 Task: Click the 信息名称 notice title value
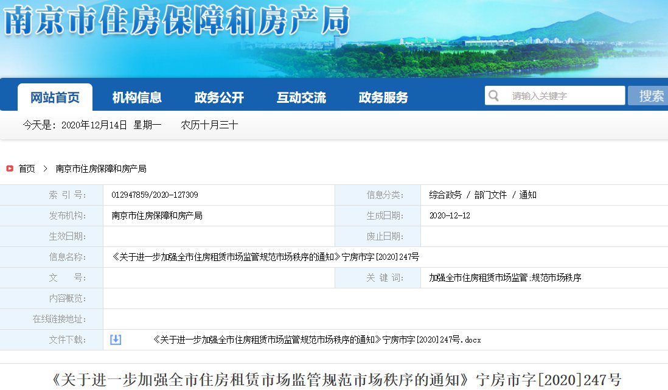coord(265,257)
